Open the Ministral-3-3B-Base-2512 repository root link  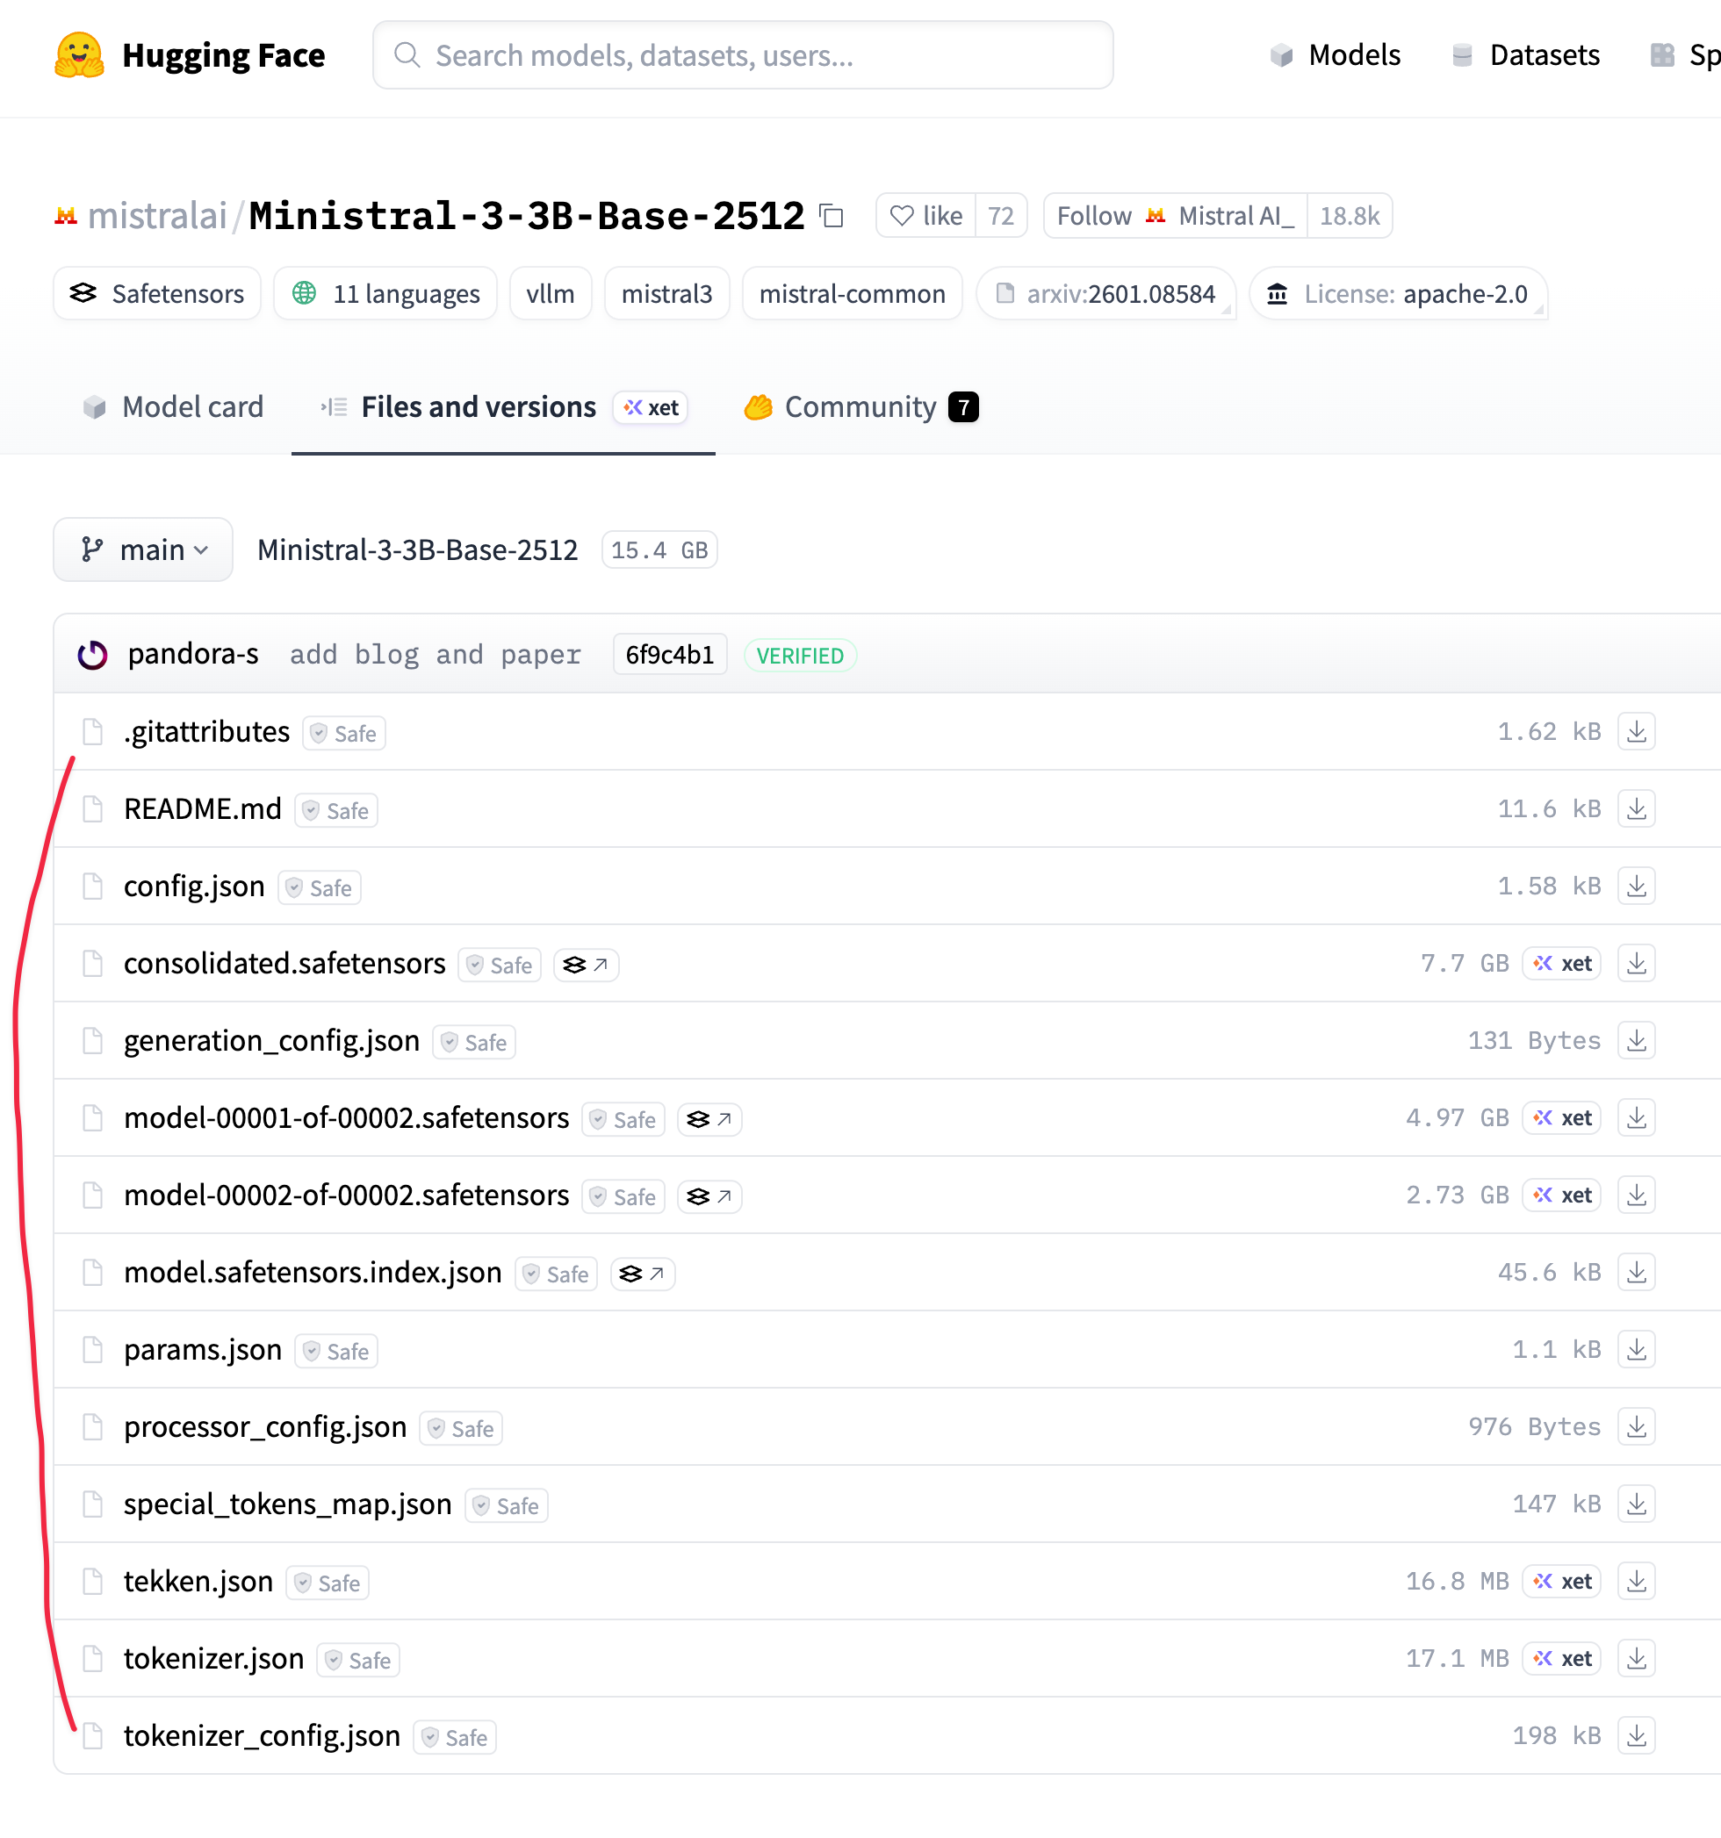point(417,550)
